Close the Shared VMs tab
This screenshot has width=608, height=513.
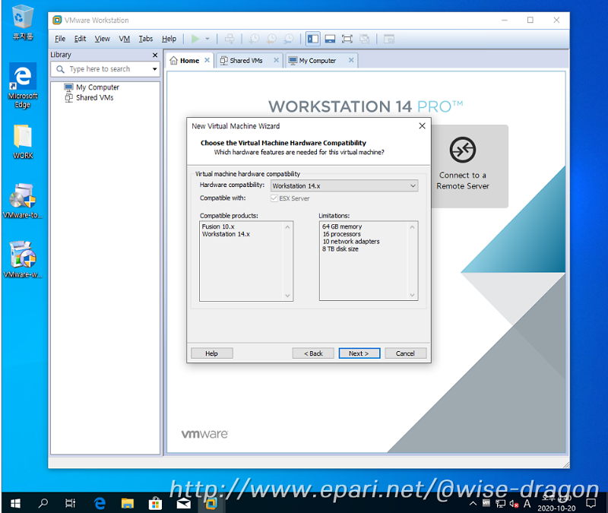pos(276,60)
